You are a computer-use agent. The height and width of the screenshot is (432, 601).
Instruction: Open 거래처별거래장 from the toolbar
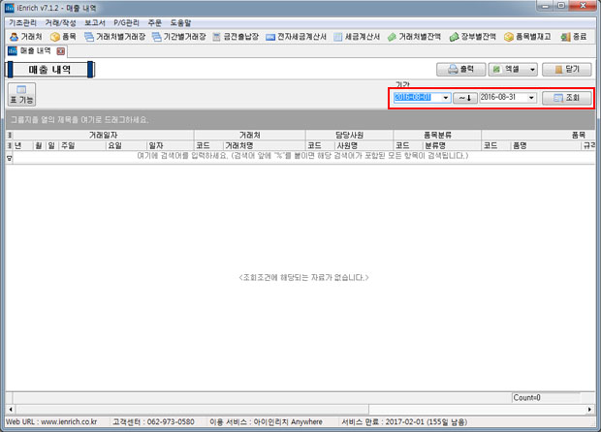(113, 37)
